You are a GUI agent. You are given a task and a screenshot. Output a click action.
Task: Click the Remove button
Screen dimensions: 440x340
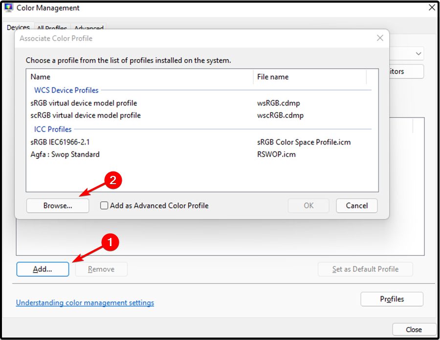(101, 269)
